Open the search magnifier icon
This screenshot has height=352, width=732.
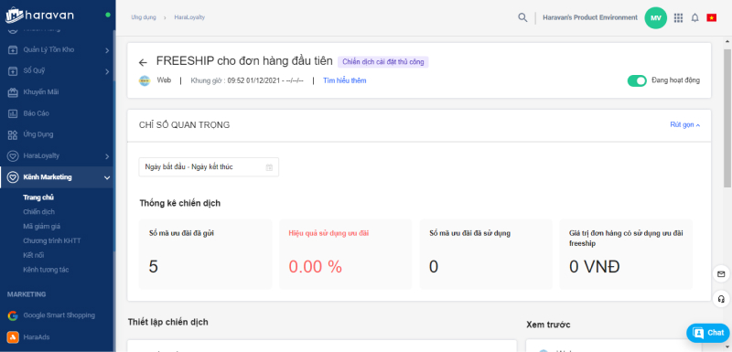pos(522,17)
